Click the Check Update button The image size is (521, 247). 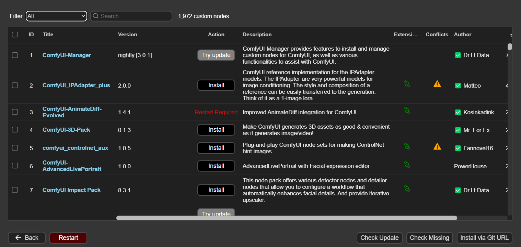click(380, 238)
